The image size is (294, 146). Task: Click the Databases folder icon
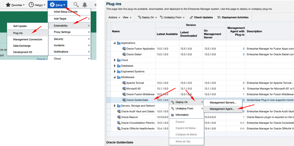[x=119, y=66]
